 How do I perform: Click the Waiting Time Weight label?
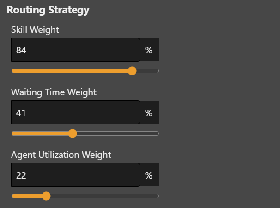(x=54, y=92)
